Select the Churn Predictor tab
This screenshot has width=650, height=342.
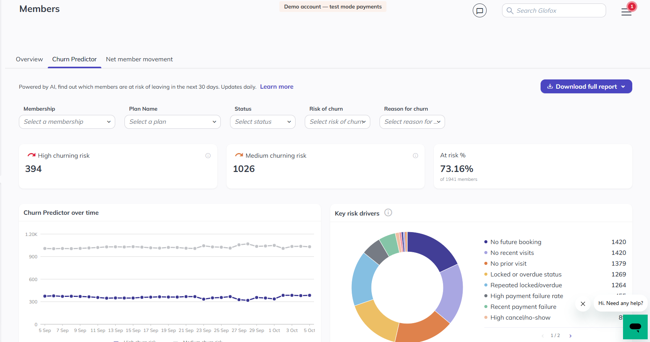[74, 59]
